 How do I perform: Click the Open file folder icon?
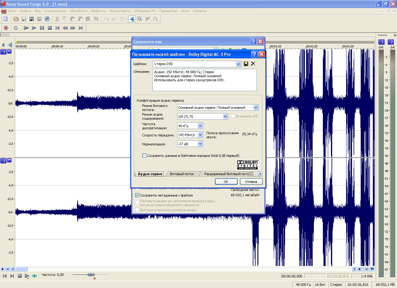point(16,19)
